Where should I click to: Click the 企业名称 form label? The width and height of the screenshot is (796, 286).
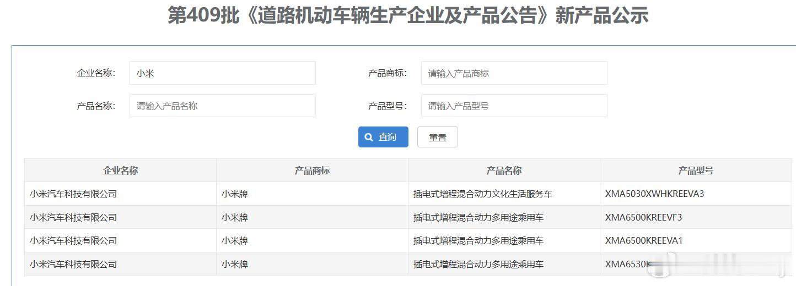[96, 73]
